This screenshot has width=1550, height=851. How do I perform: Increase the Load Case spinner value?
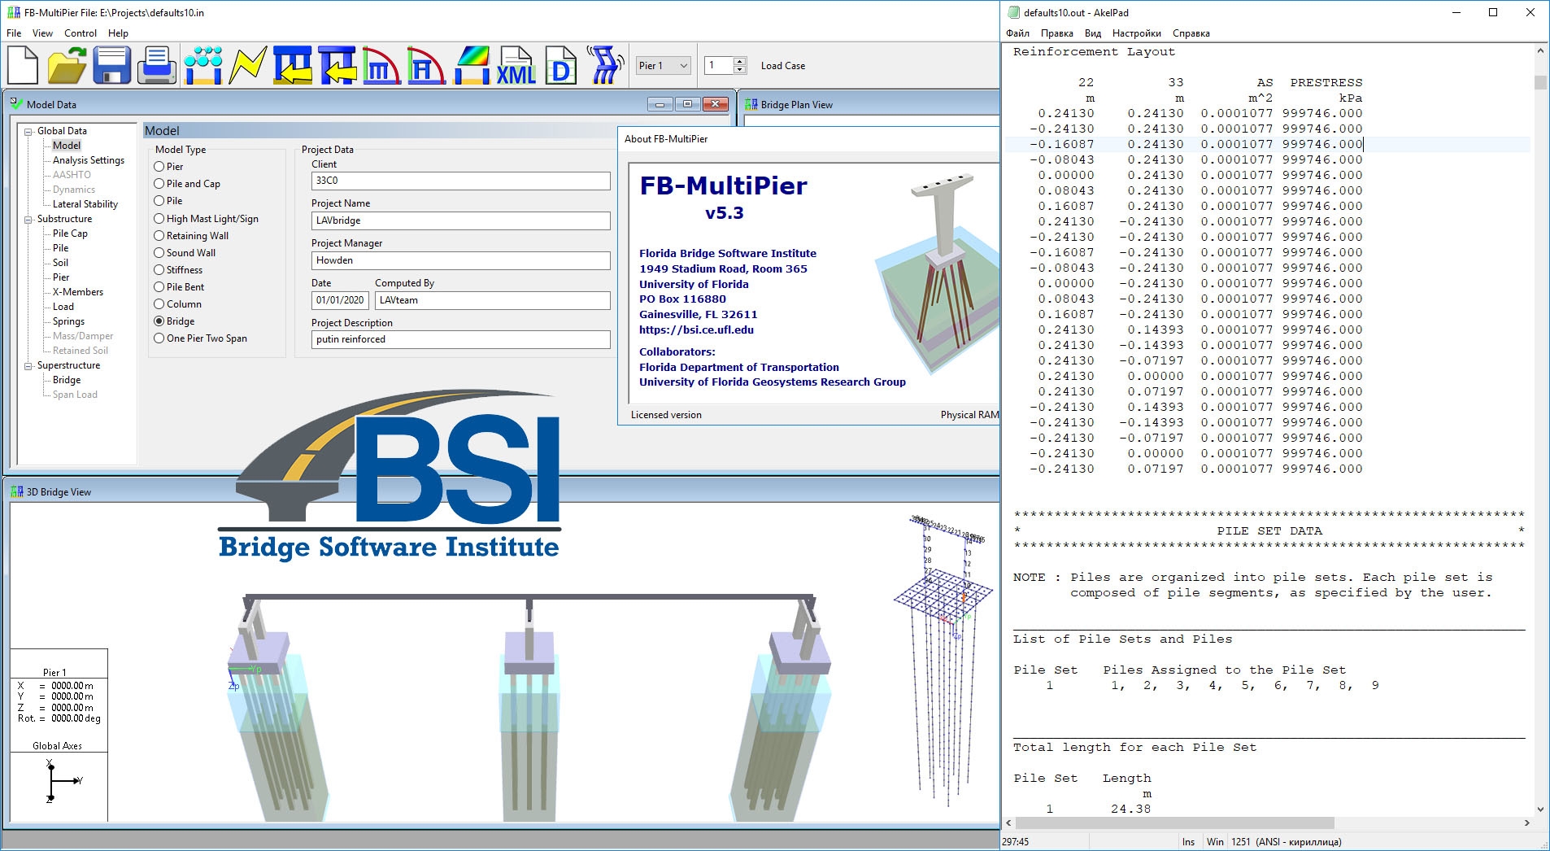(739, 61)
